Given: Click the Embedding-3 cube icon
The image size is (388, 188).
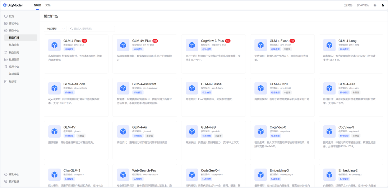Looking at the screenshot, I should (260, 175).
